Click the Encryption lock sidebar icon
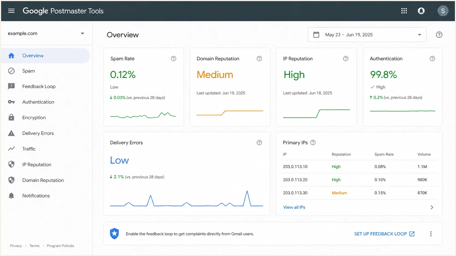This screenshot has height=256, width=456. pos(11,117)
